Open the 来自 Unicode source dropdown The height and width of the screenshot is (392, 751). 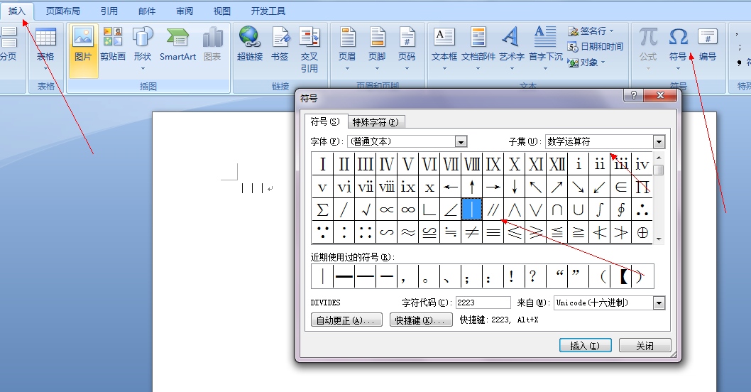click(x=659, y=303)
